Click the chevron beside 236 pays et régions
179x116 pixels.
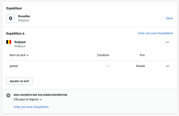[41, 99]
